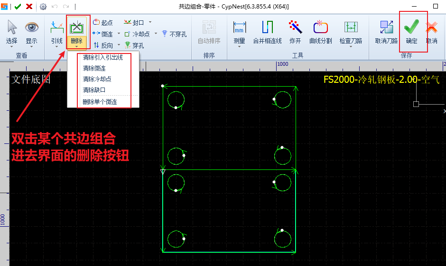
Task: Expand the 显示 dropdown arrow
Action: [32, 47]
